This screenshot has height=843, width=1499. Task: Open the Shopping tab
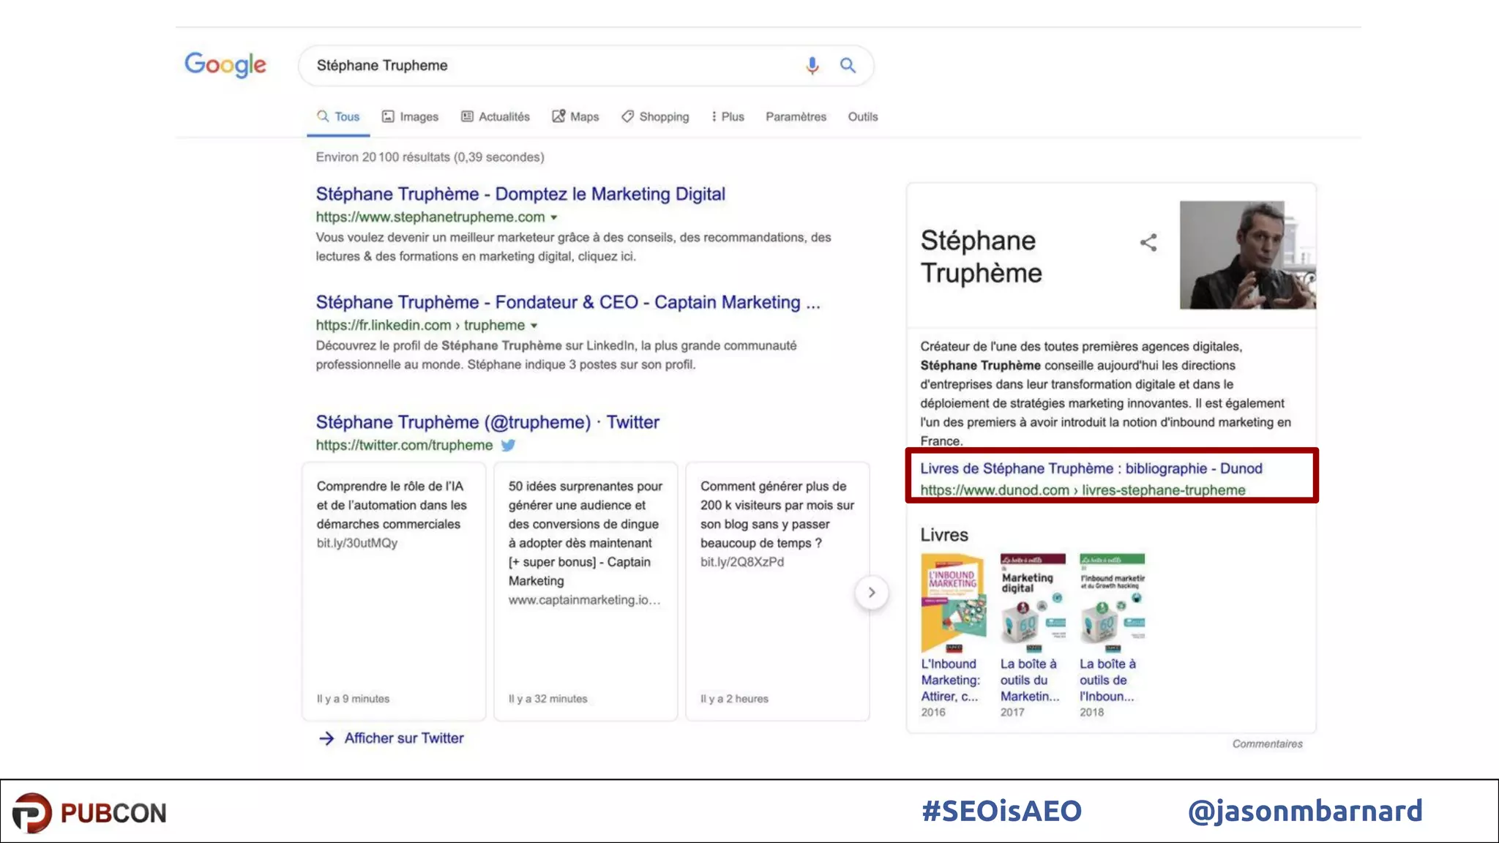click(655, 116)
